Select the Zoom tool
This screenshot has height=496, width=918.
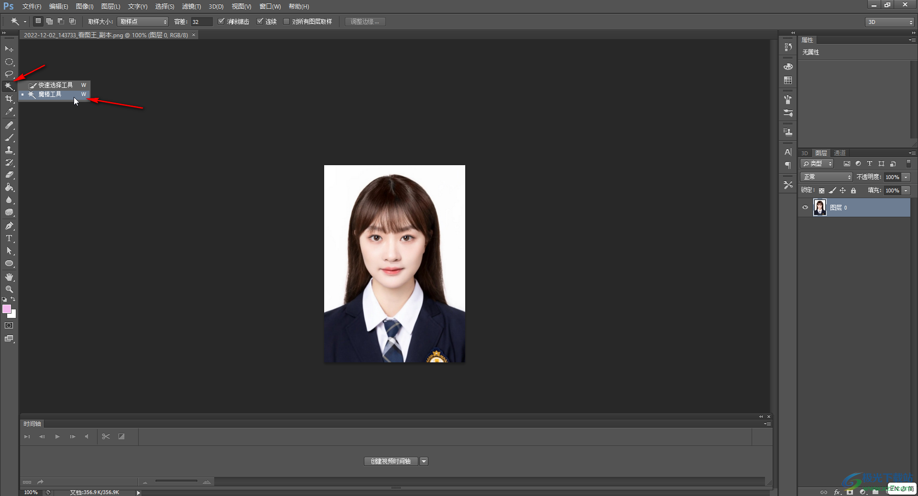coord(9,289)
